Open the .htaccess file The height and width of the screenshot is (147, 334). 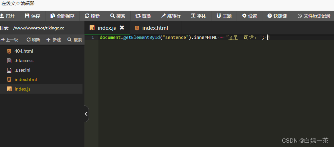point(24,60)
